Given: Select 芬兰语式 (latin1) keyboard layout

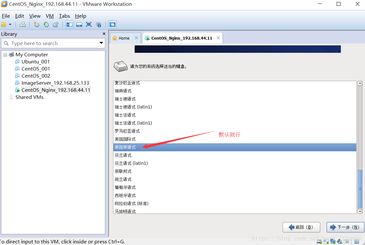Looking at the screenshot, I should [x=235, y=163].
